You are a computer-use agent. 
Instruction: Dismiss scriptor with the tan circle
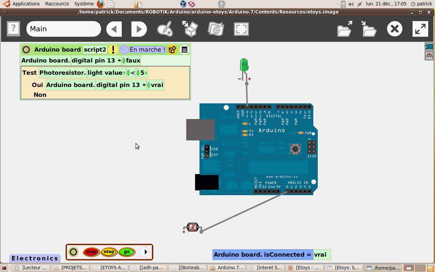pos(26,50)
